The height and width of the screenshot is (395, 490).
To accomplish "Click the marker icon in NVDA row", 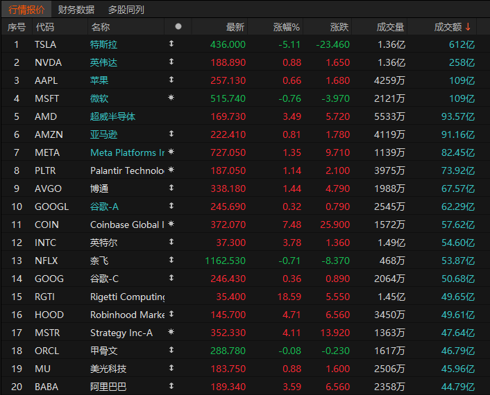I will (171, 62).
